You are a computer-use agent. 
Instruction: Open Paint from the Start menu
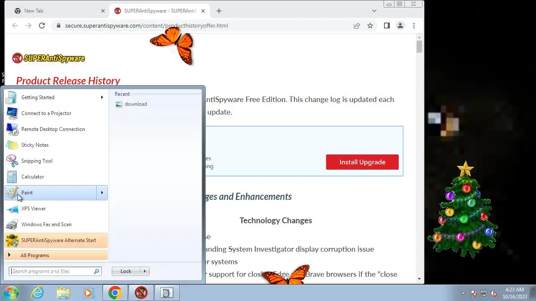tap(51, 193)
